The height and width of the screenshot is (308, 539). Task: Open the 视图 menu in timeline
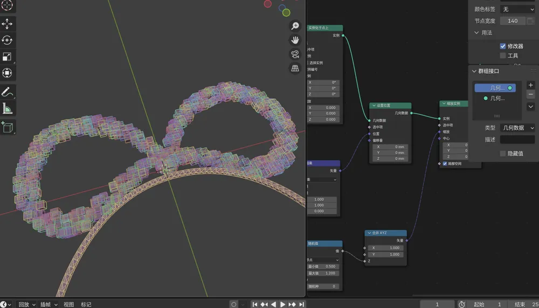(x=69, y=304)
